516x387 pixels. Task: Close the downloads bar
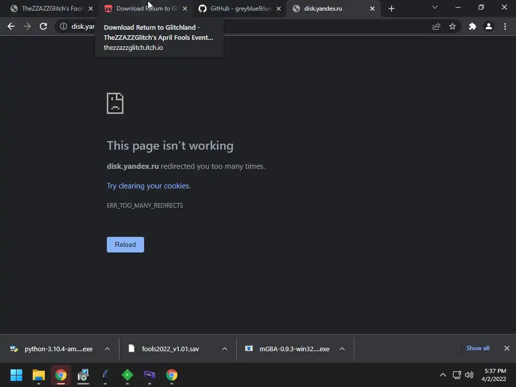507,348
